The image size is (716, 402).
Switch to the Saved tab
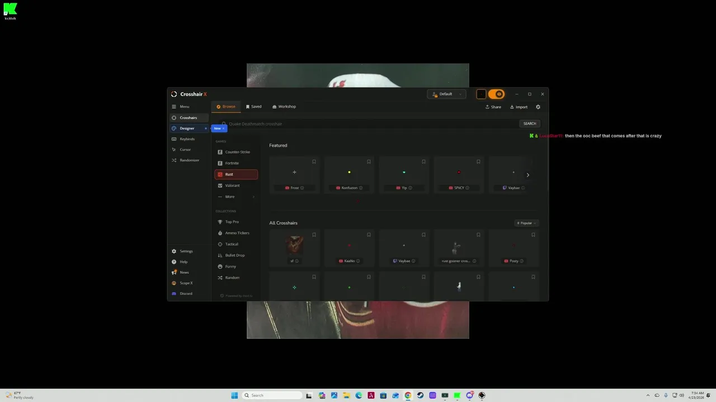pyautogui.click(x=254, y=107)
